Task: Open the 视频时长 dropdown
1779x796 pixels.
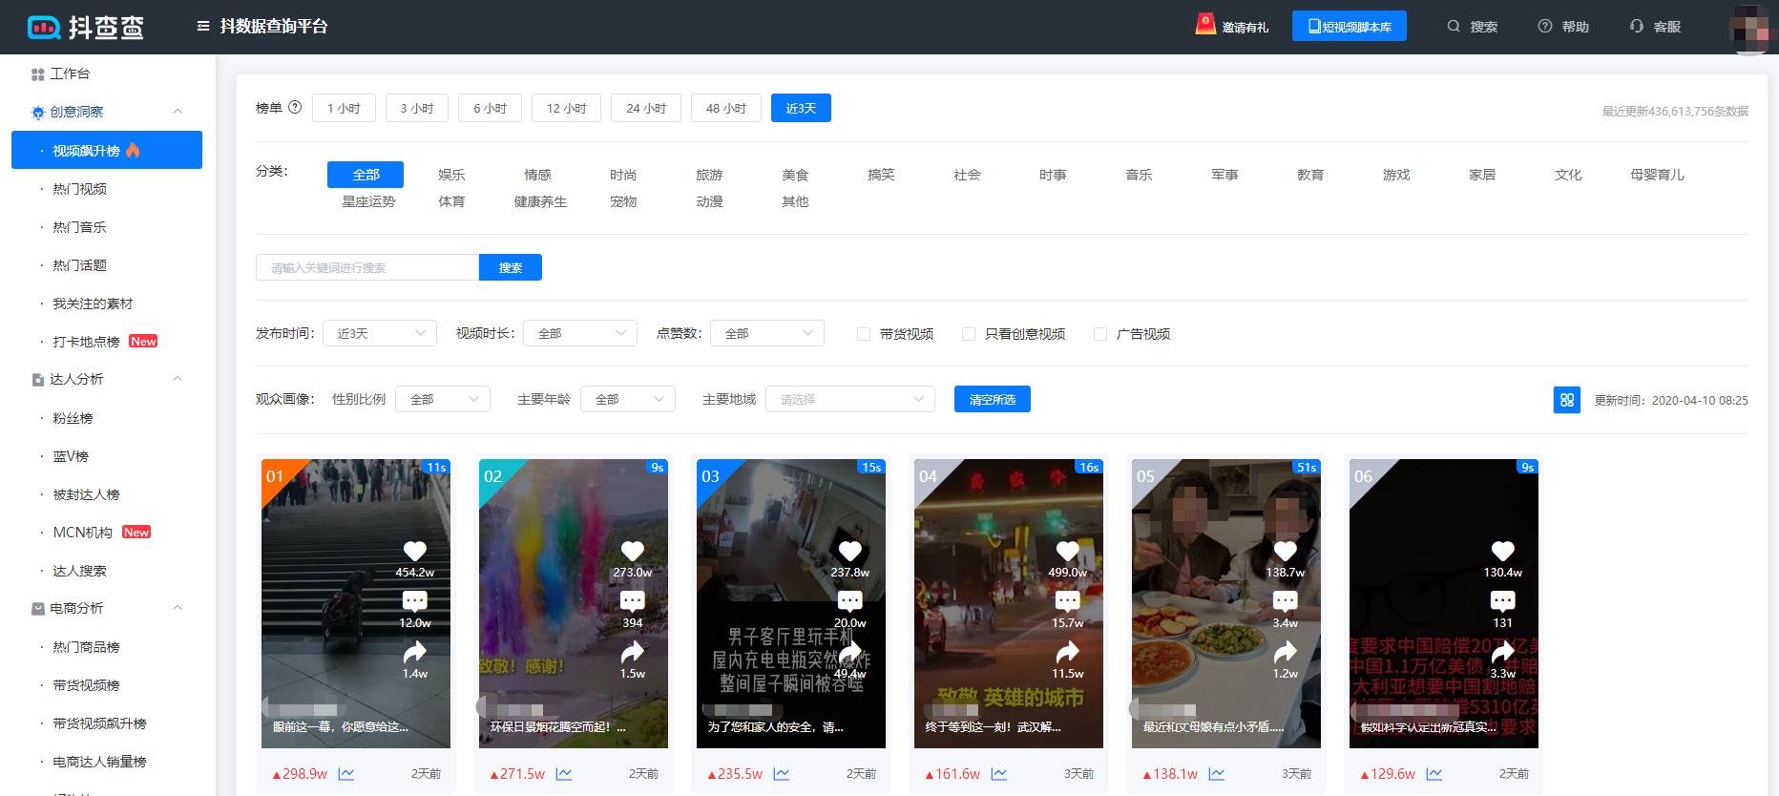Action: coord(580,333)
